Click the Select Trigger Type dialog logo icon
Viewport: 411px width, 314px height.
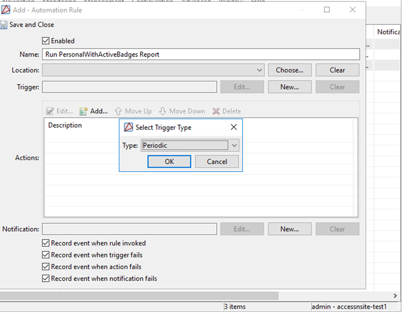coord(128,127)
